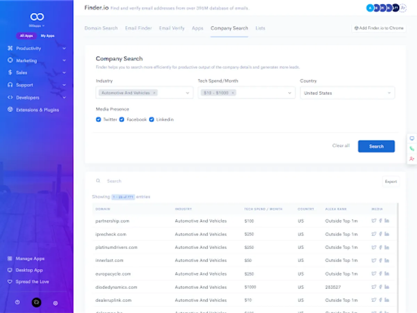Expand the Productivity section chevron

click(64, 48)
